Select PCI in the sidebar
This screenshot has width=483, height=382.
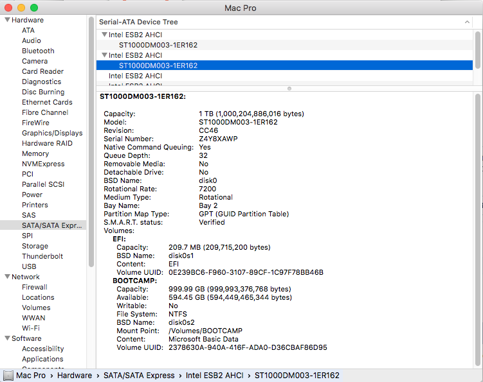point(28,174)
